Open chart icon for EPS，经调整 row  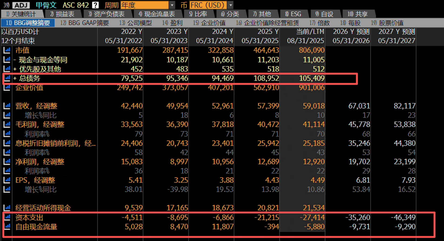(7, 180)
